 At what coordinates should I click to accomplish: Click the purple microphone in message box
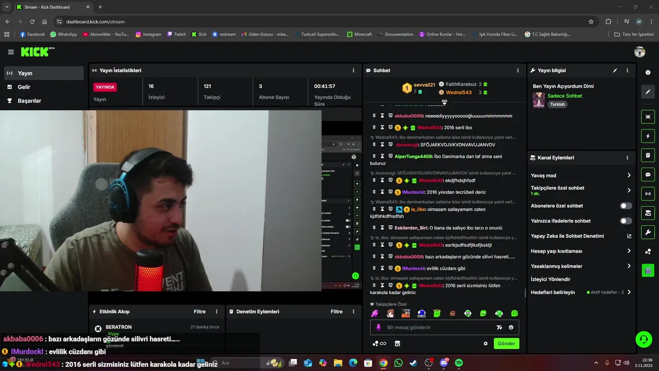(x=378, y=327)
